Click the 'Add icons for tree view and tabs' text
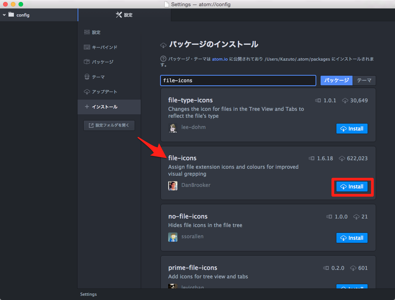The height and width of the screenshot is (300, 395). pyautogui.click(x=208, y=276)
